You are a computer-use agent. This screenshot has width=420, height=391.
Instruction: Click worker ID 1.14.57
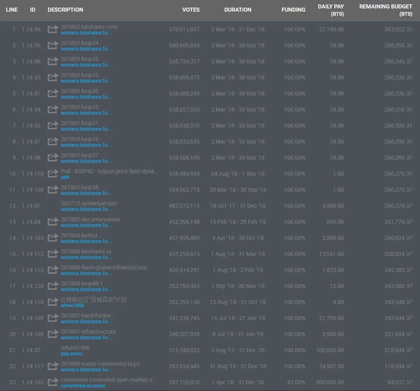click(31, 350)
